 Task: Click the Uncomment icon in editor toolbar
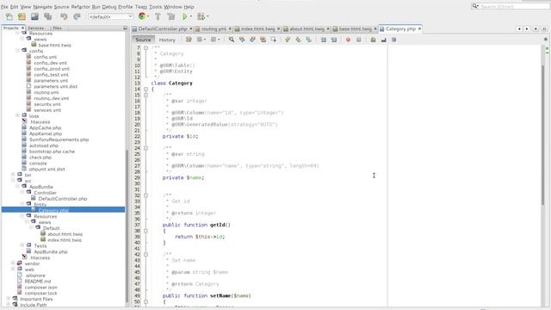[384, 40]
